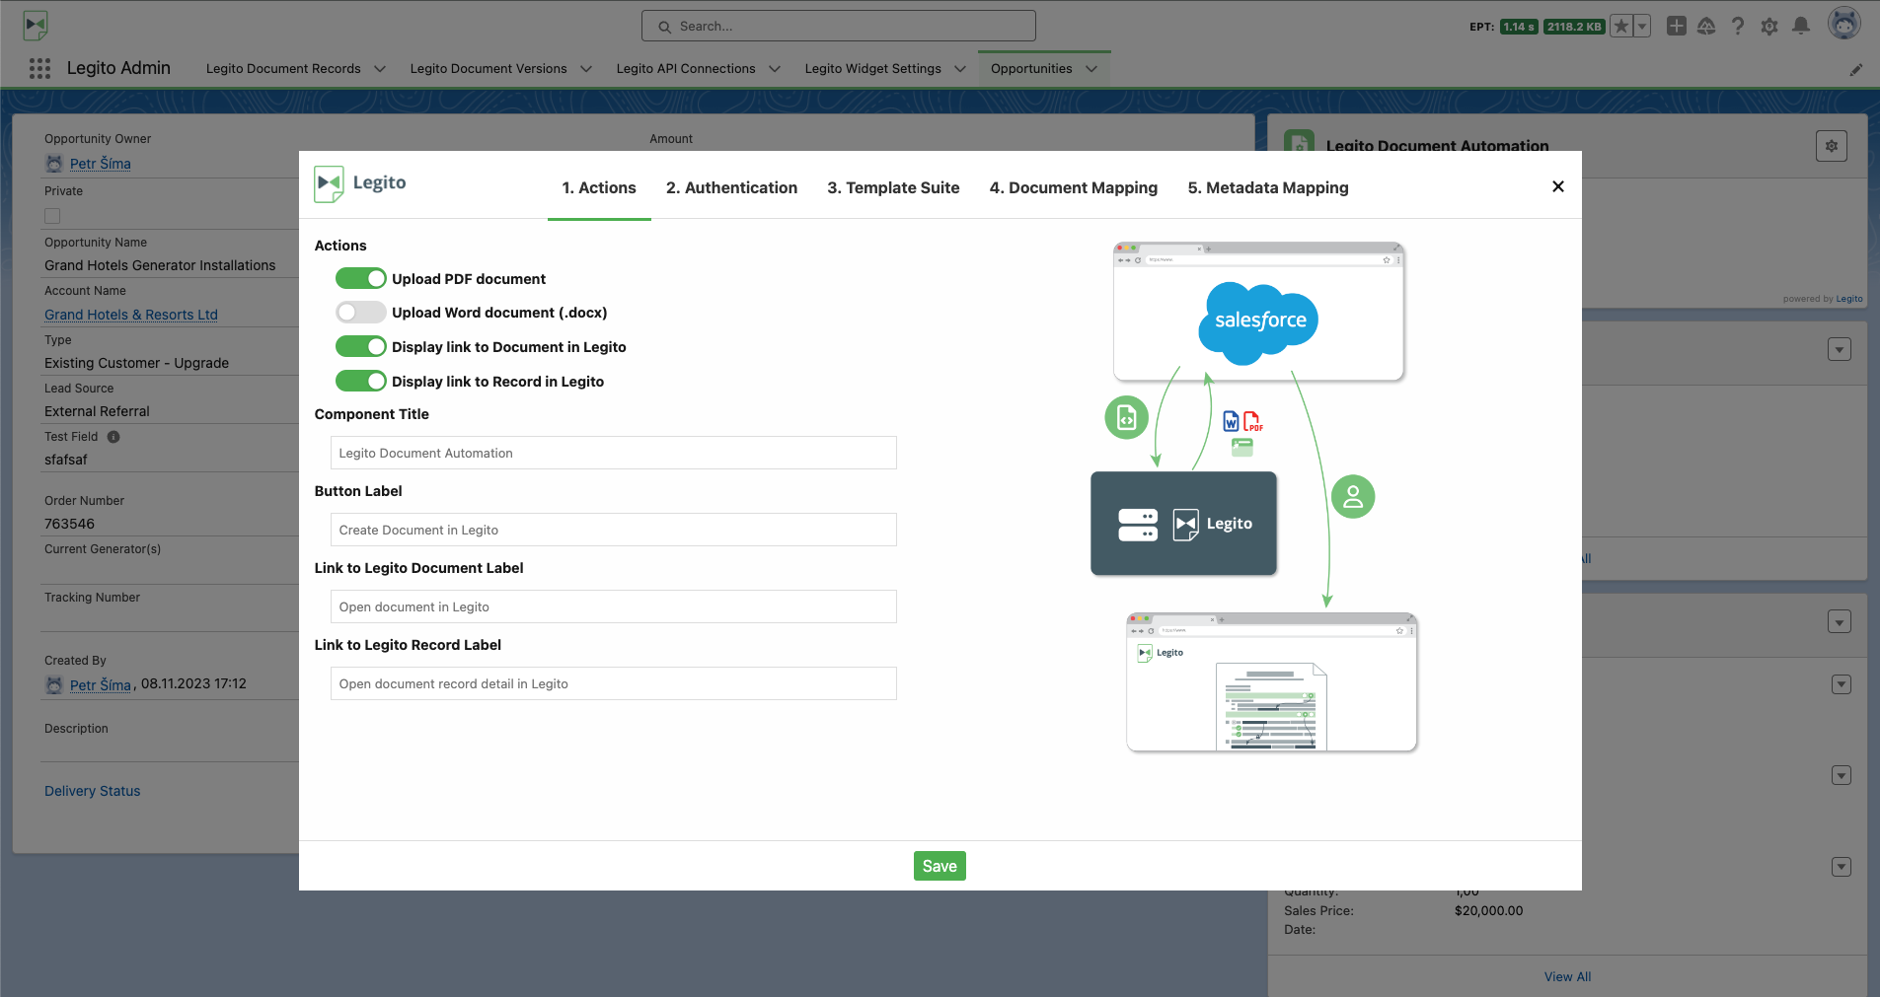This screenshot has height=997, width=1880.
Task: Open the Opportunities navigation tab
Action: 1031,69
